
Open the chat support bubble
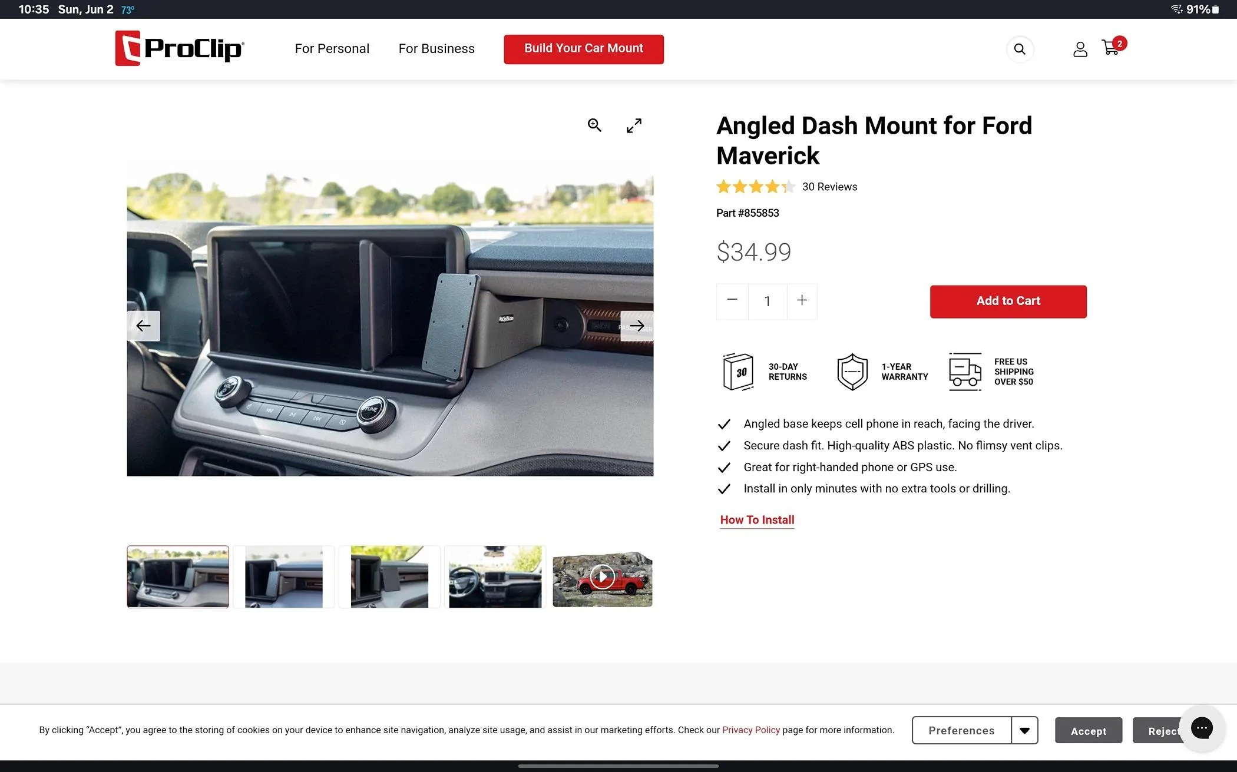tap(1202, 728)
